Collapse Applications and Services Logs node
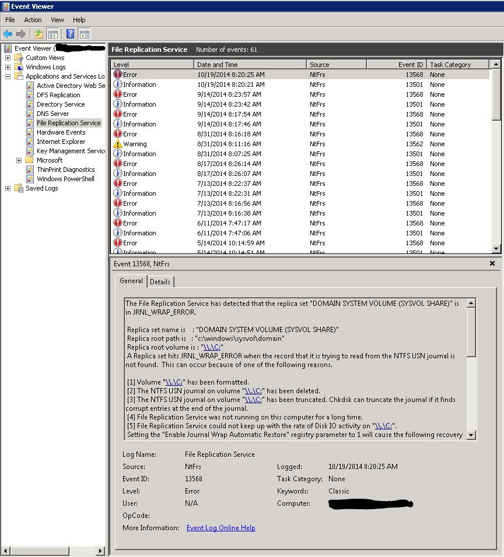Image resolution: width=504 pixels, height=557 pixels. tap(8, 76)
